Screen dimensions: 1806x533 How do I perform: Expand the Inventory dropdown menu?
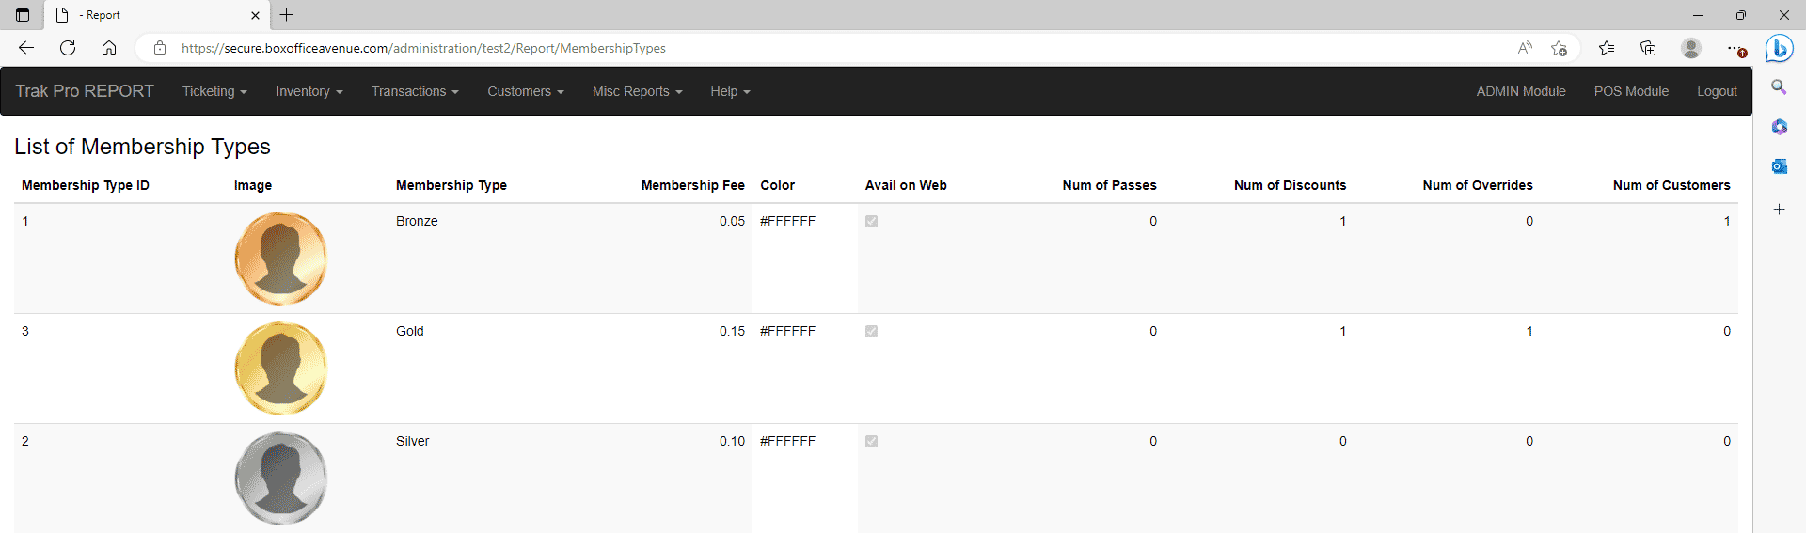pyautogui.click(x=309, y=91)
